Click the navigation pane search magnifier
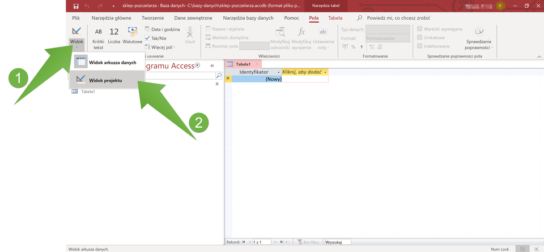The height and width of the screenshot is (252, 544). pos(219,75)
